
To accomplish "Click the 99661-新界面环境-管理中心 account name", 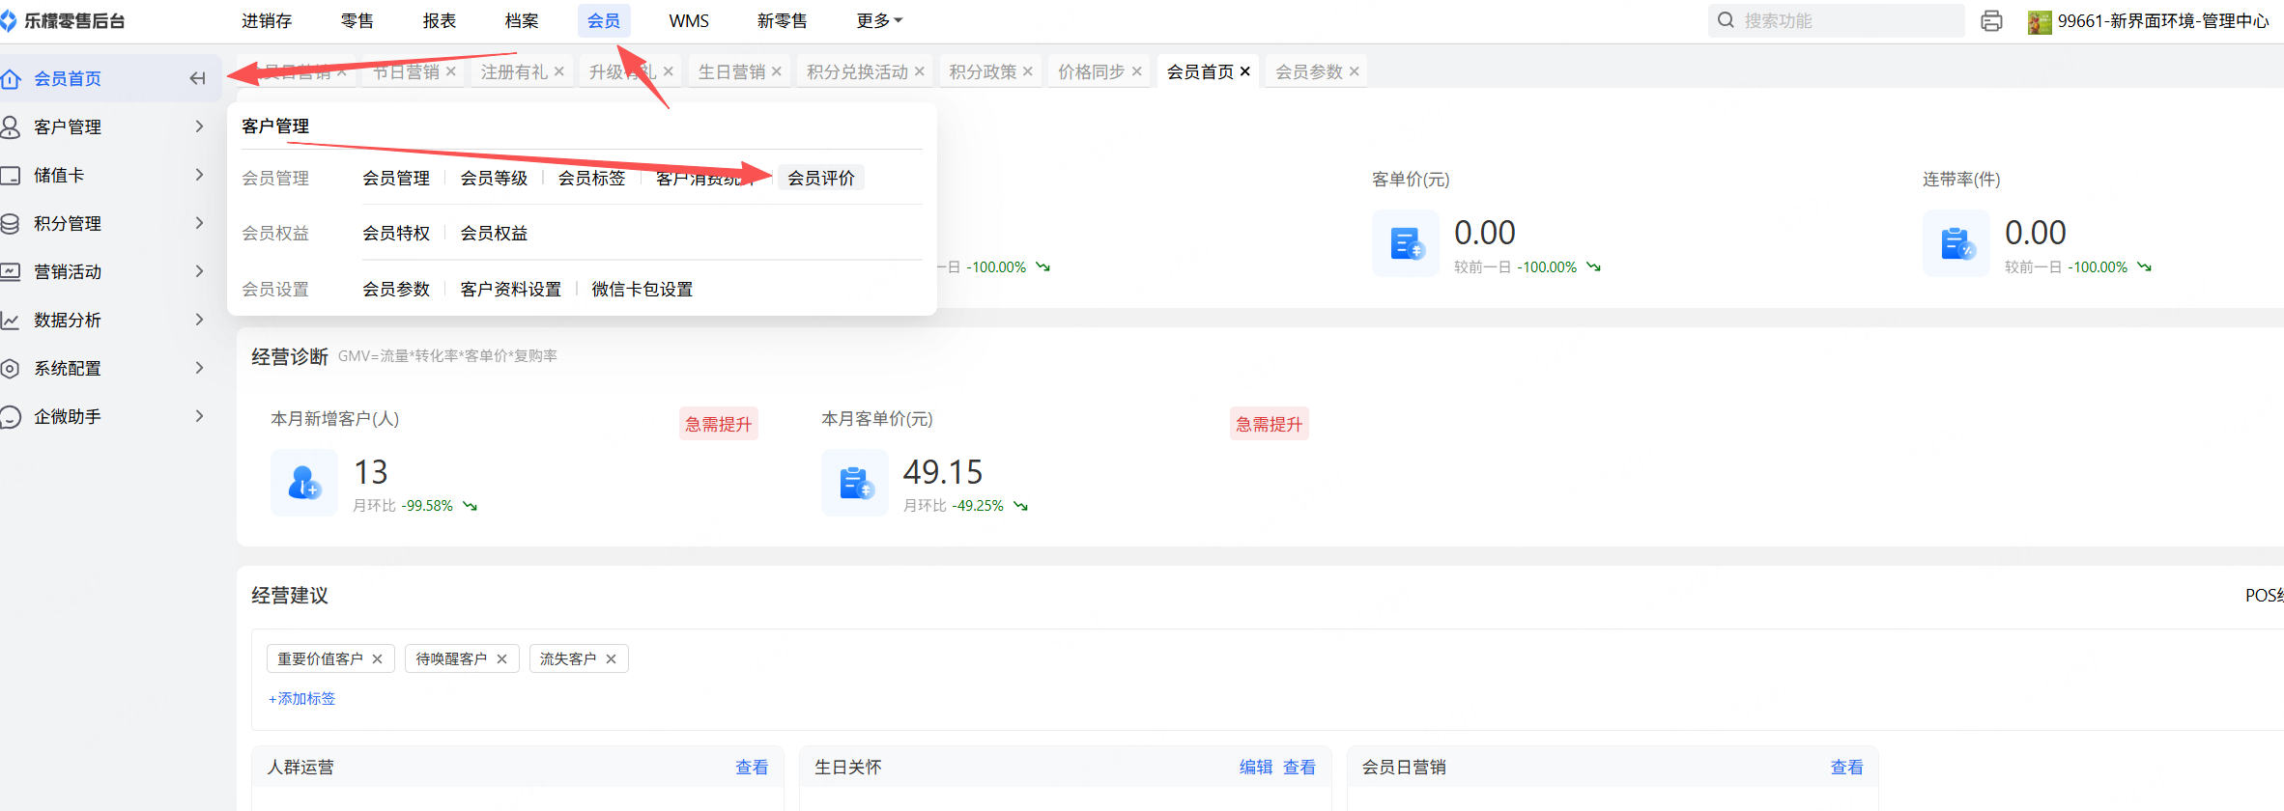I will (x=2163, y=20).
